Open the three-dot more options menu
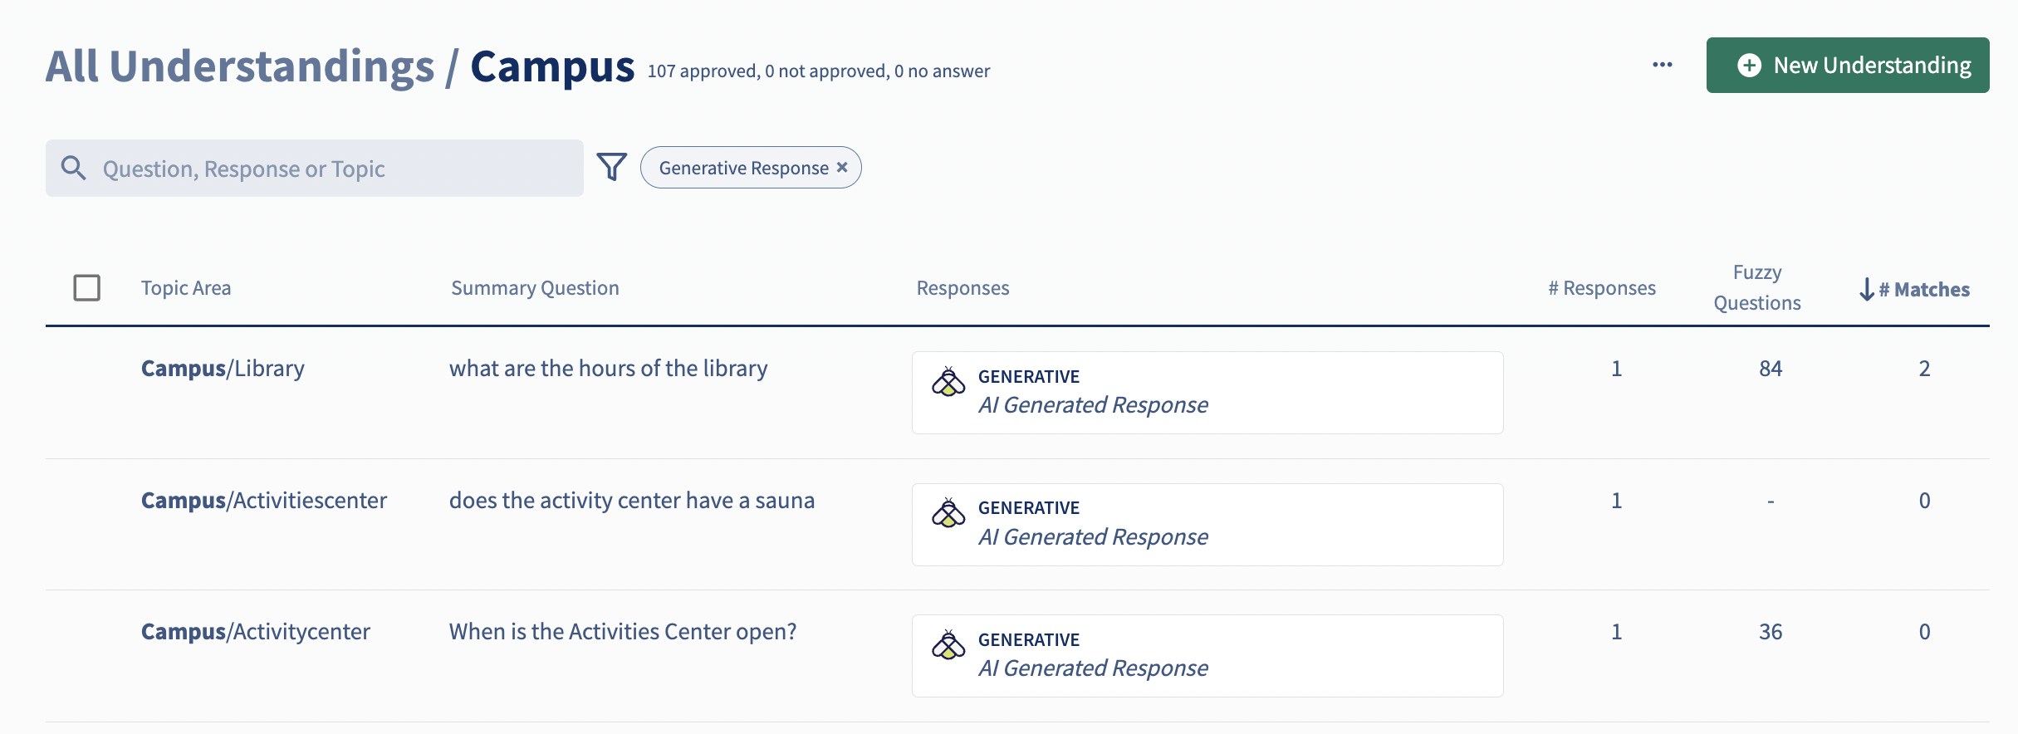This screenshot has height=734, width=2018. click(1662, 65)
